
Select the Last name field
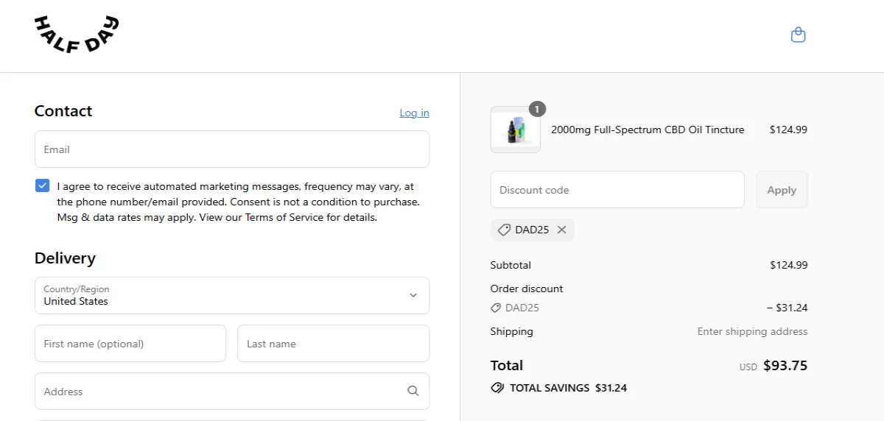click(x=333, y=344)
